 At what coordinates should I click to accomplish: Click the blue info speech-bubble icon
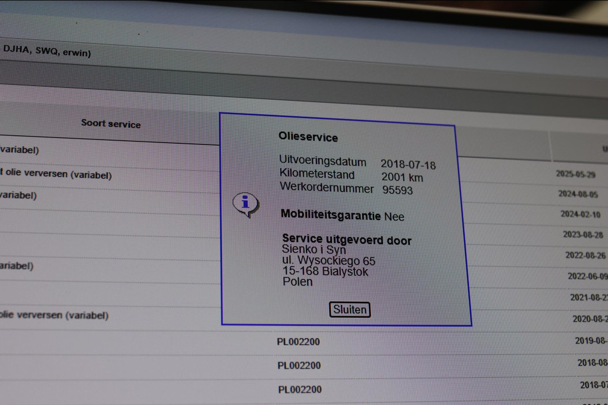246,205
